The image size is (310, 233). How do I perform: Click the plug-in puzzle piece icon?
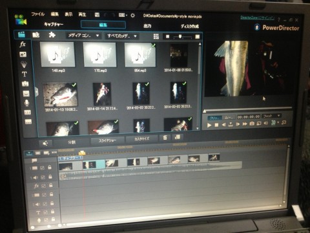pos(52,35)
